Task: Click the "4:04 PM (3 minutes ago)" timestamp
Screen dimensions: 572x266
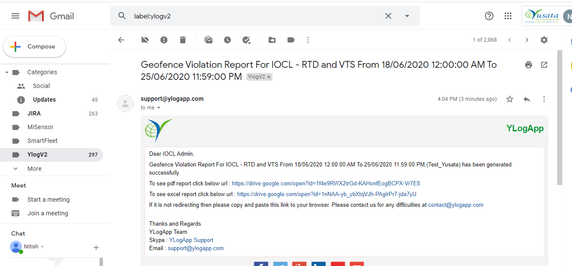Action: click(x=467, y=99)
